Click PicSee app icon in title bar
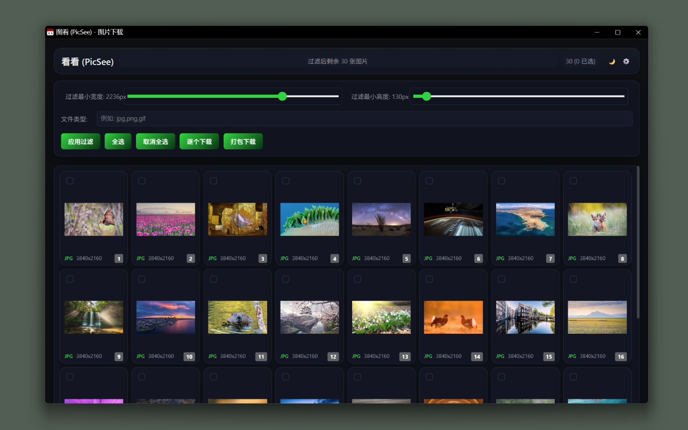688x430 pixels. (x=50, y=32)
